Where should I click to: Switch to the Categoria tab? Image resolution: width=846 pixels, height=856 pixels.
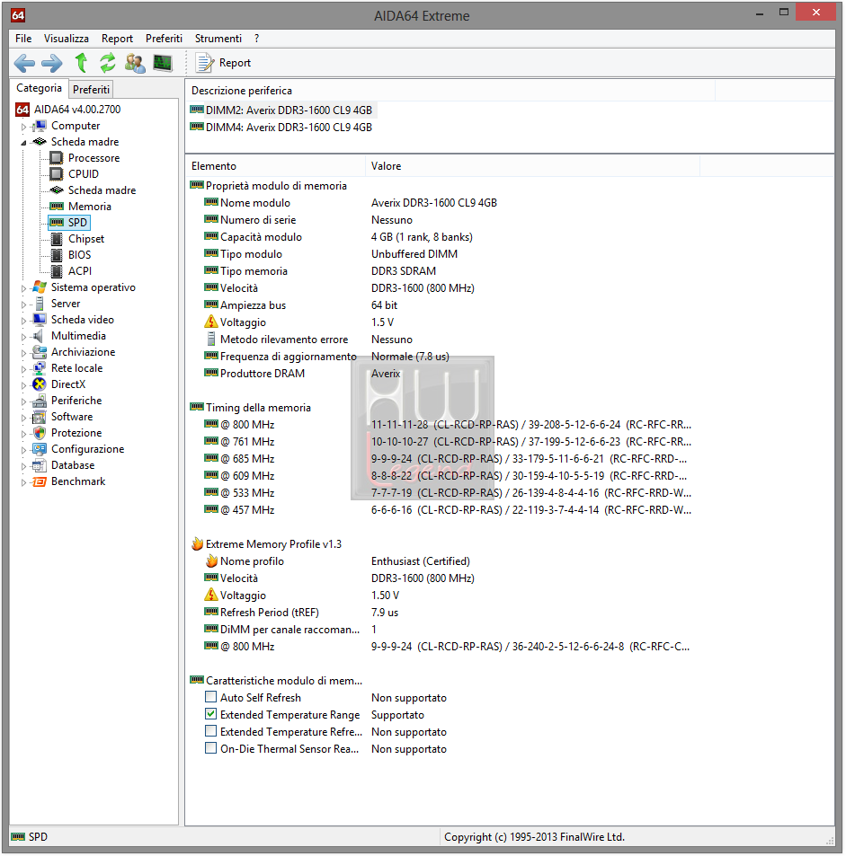[x=39, y=88]
